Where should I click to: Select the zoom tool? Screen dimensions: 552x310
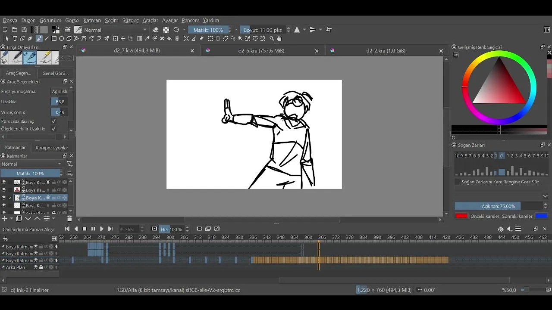[272, 39]
